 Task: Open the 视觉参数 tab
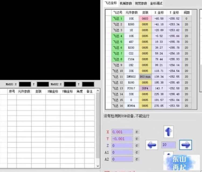click(x=141, y=3)
